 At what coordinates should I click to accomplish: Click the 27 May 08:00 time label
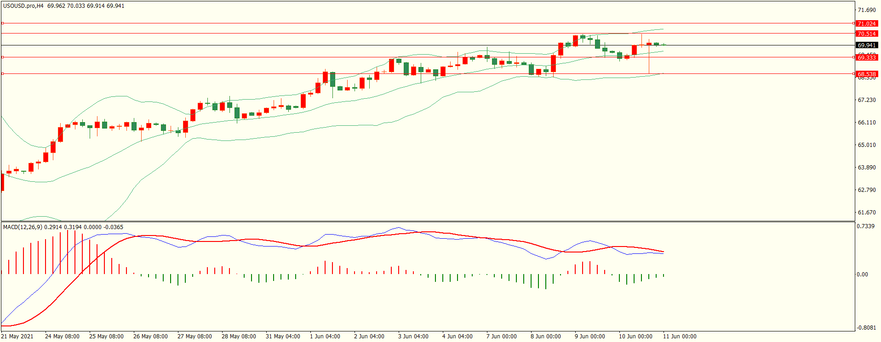click(x=195, y=336)
